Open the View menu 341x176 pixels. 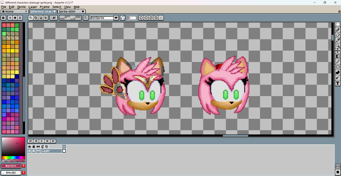[68, 7]
